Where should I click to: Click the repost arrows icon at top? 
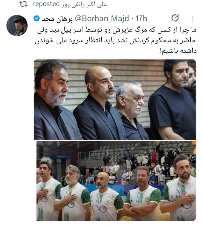pos(23,4)
